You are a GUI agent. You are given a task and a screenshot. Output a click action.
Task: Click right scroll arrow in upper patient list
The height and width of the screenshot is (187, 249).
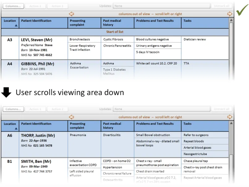pyautogui.click(x=230, y=14)
